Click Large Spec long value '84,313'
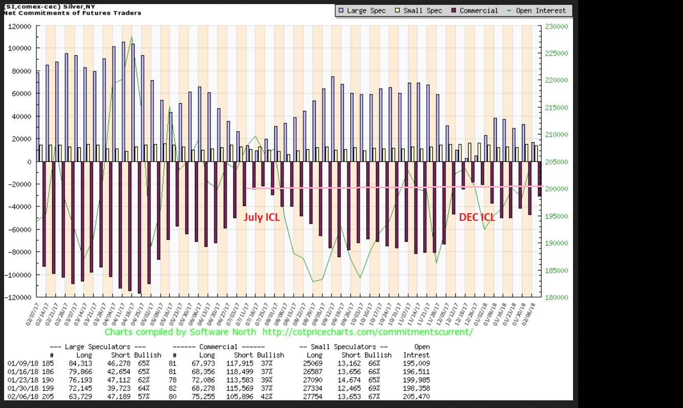 coord(79,363)
